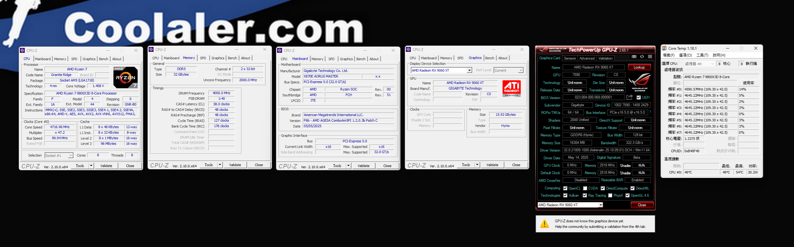Image resolution: width=794 pixels, height=247 pixels.
Task: Click Close in the CPU-Z Memory-tab window
Action: point(259,165)
